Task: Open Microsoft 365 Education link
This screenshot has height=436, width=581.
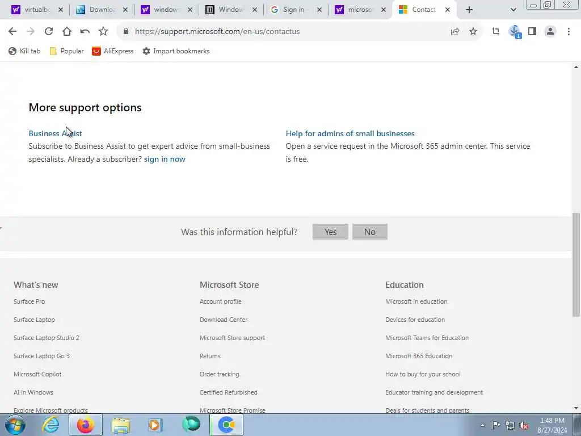Action: click(419, 356)
